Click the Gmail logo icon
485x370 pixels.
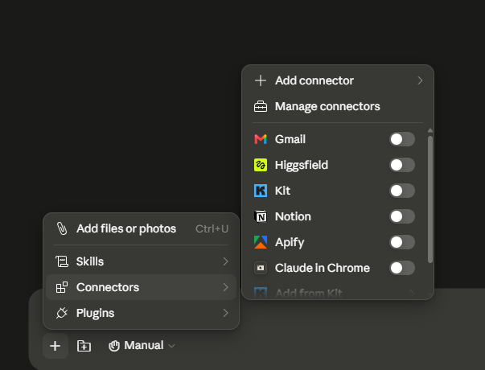point(261,139)
